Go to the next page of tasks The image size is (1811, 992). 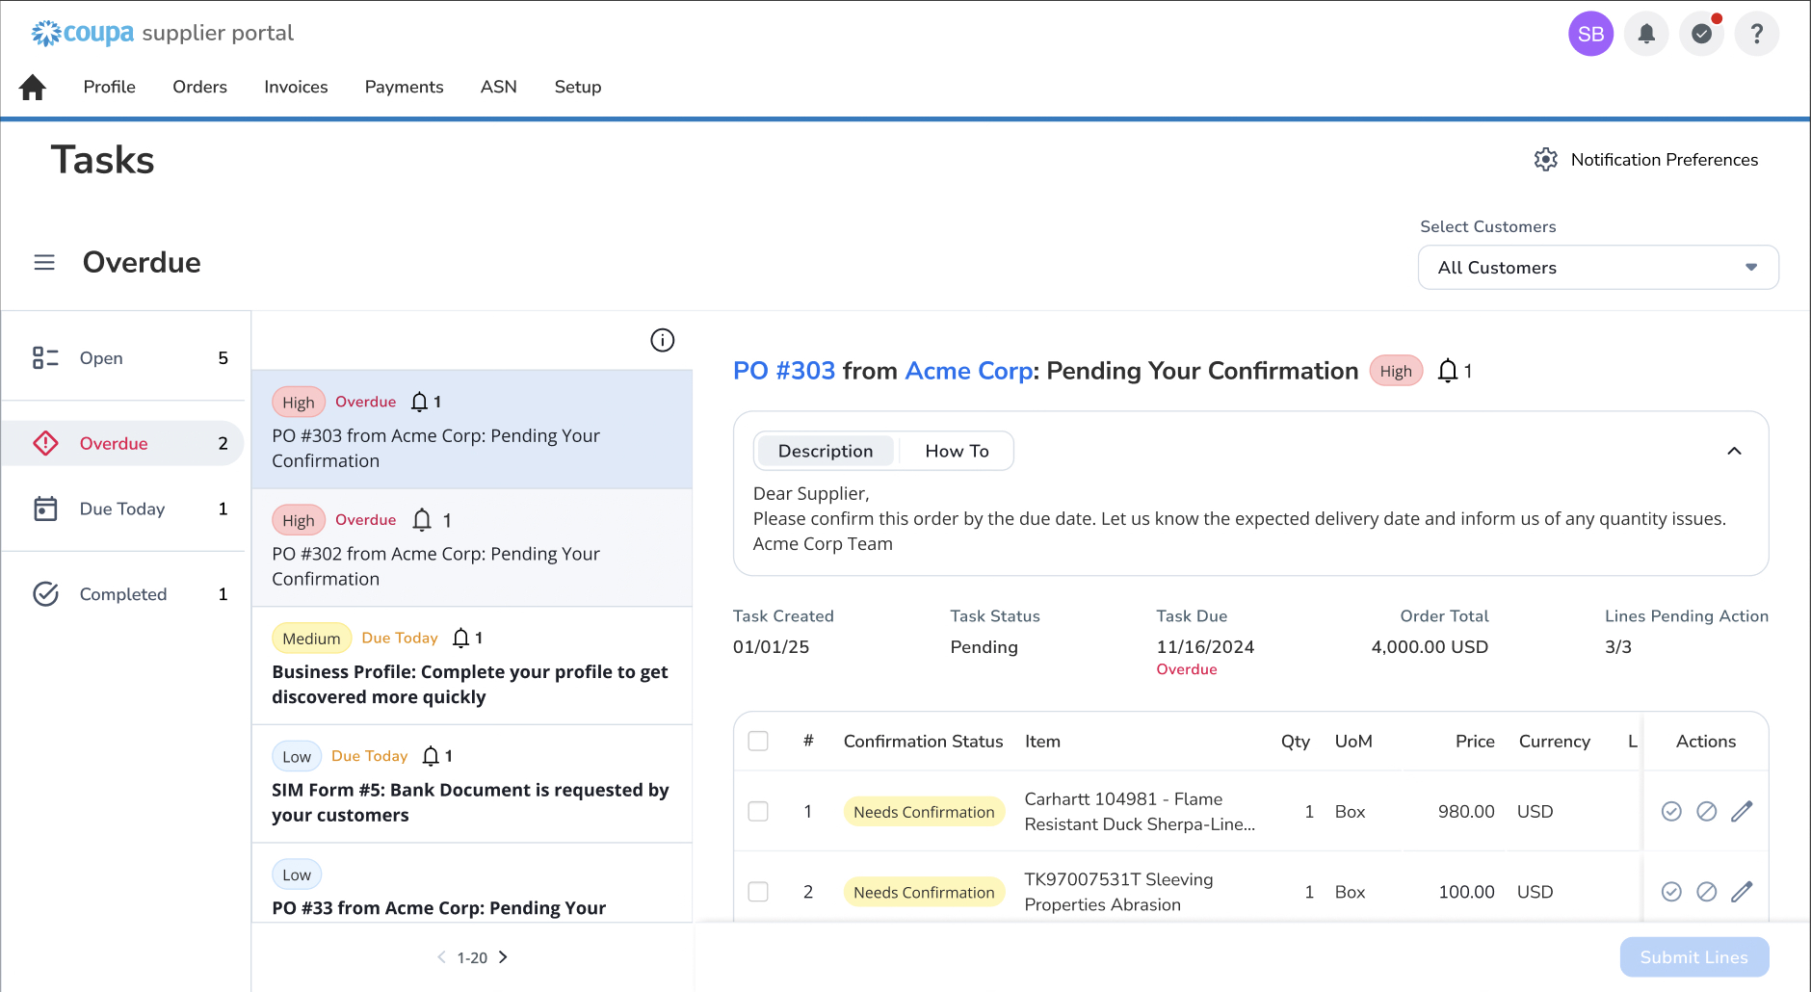point(503,957)
